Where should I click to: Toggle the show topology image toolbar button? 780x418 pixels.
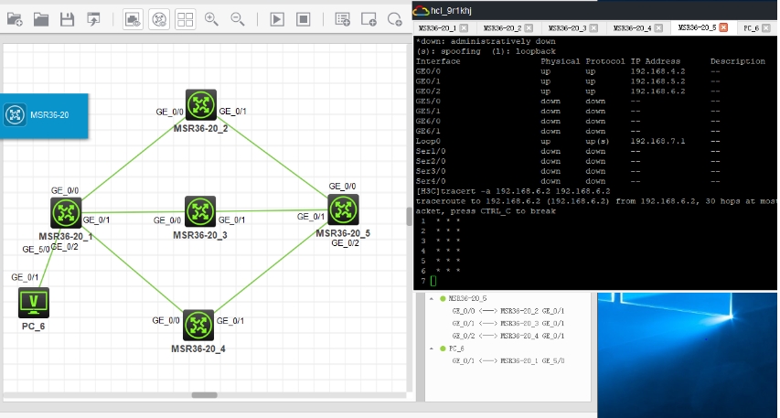[132, 18]
